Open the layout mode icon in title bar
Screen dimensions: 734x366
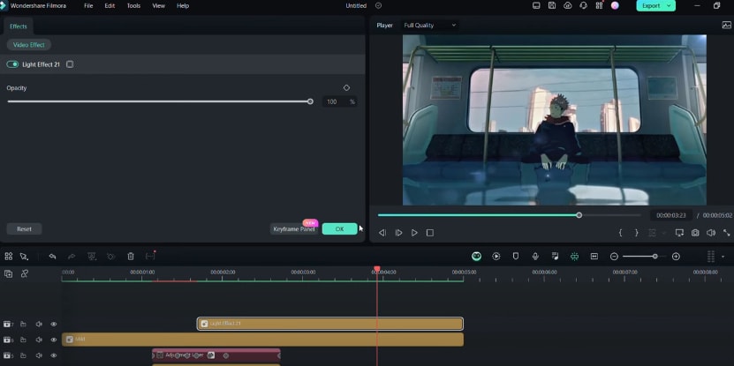pos(536,5)
